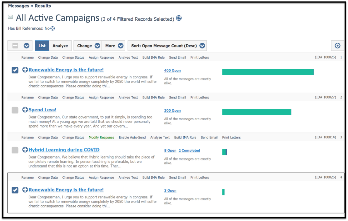Click Change Data for campaign ID 100025

point(48,58)
